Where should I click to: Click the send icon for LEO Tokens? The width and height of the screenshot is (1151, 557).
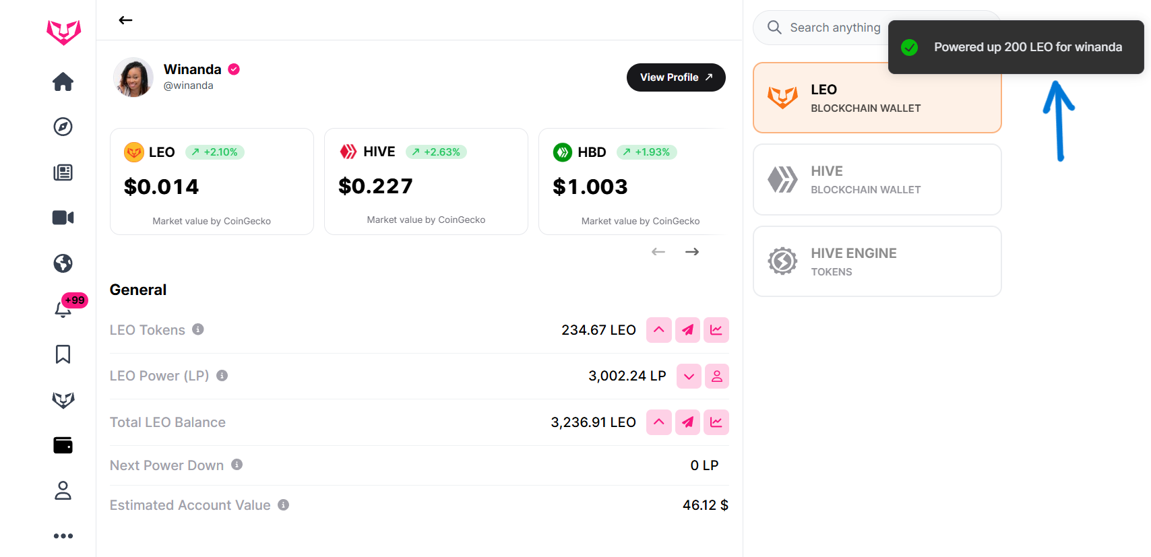point(687,330)
